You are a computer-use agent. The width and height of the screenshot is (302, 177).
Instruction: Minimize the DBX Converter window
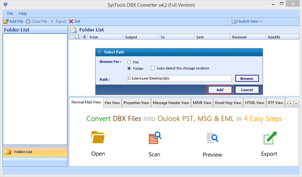pos(273,4)
